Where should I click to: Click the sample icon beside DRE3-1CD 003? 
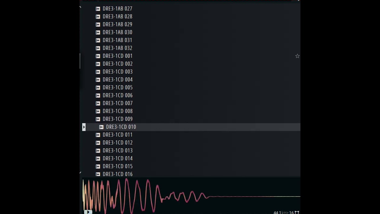pyautogui.click(x=98, y=72)
